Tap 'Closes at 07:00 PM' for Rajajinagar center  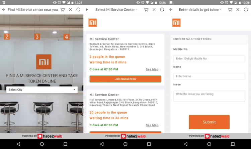coord(103,125)
